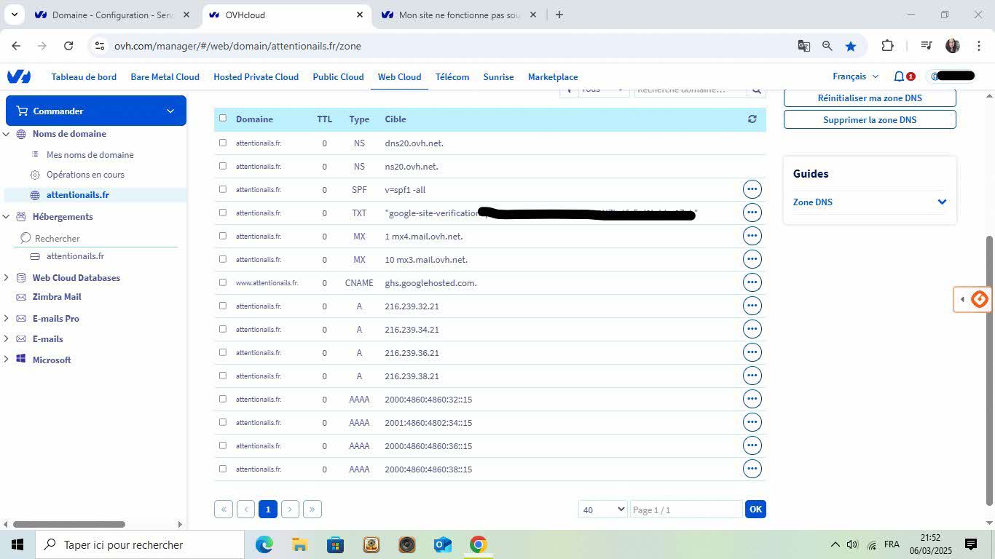Open Chrome from the Windows taskbar

point(478,544)
